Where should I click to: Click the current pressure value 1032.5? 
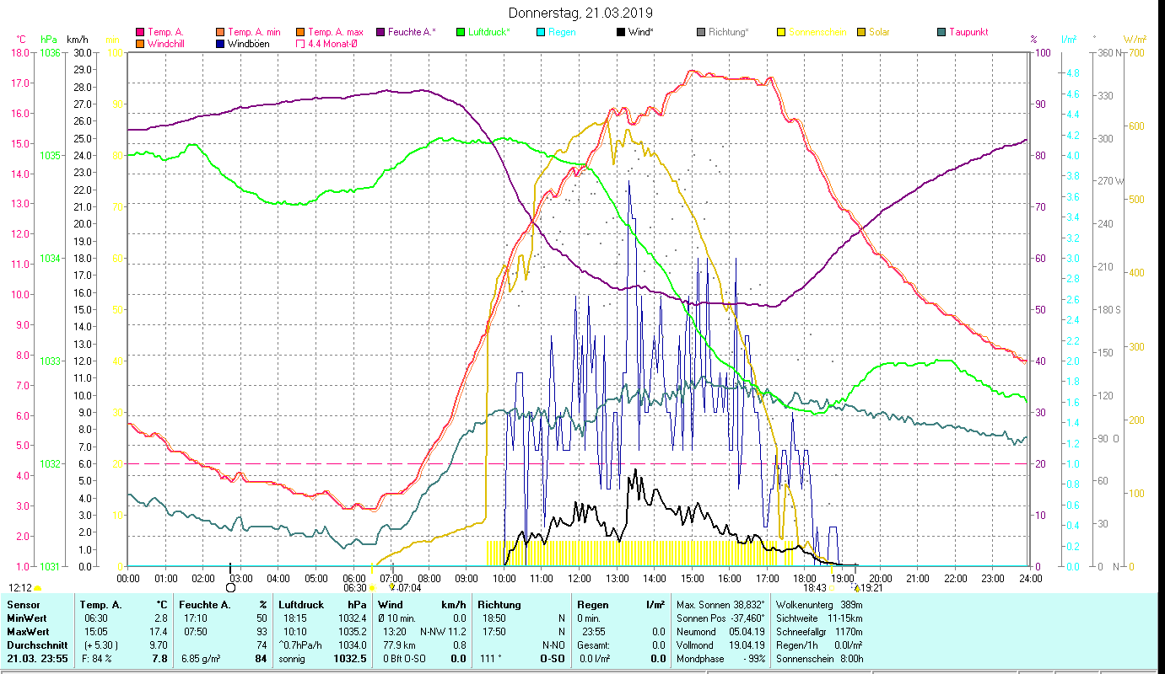coord(352,658)
